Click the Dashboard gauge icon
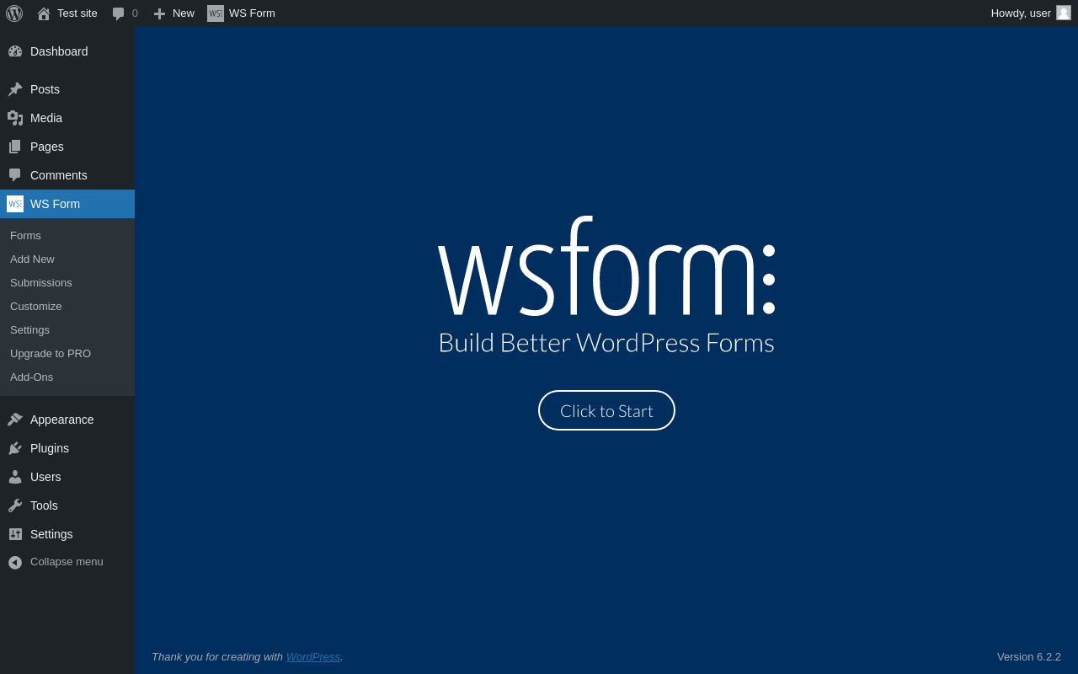 click(15, 51)
